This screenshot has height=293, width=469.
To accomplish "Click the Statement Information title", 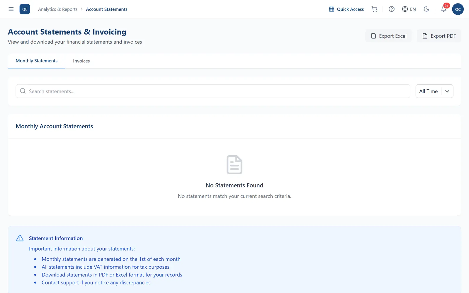I will pyautogui.click(x=56, y=238).
